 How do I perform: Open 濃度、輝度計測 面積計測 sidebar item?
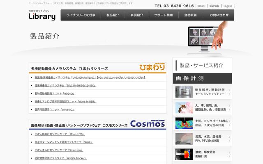(x=202, y=154)
